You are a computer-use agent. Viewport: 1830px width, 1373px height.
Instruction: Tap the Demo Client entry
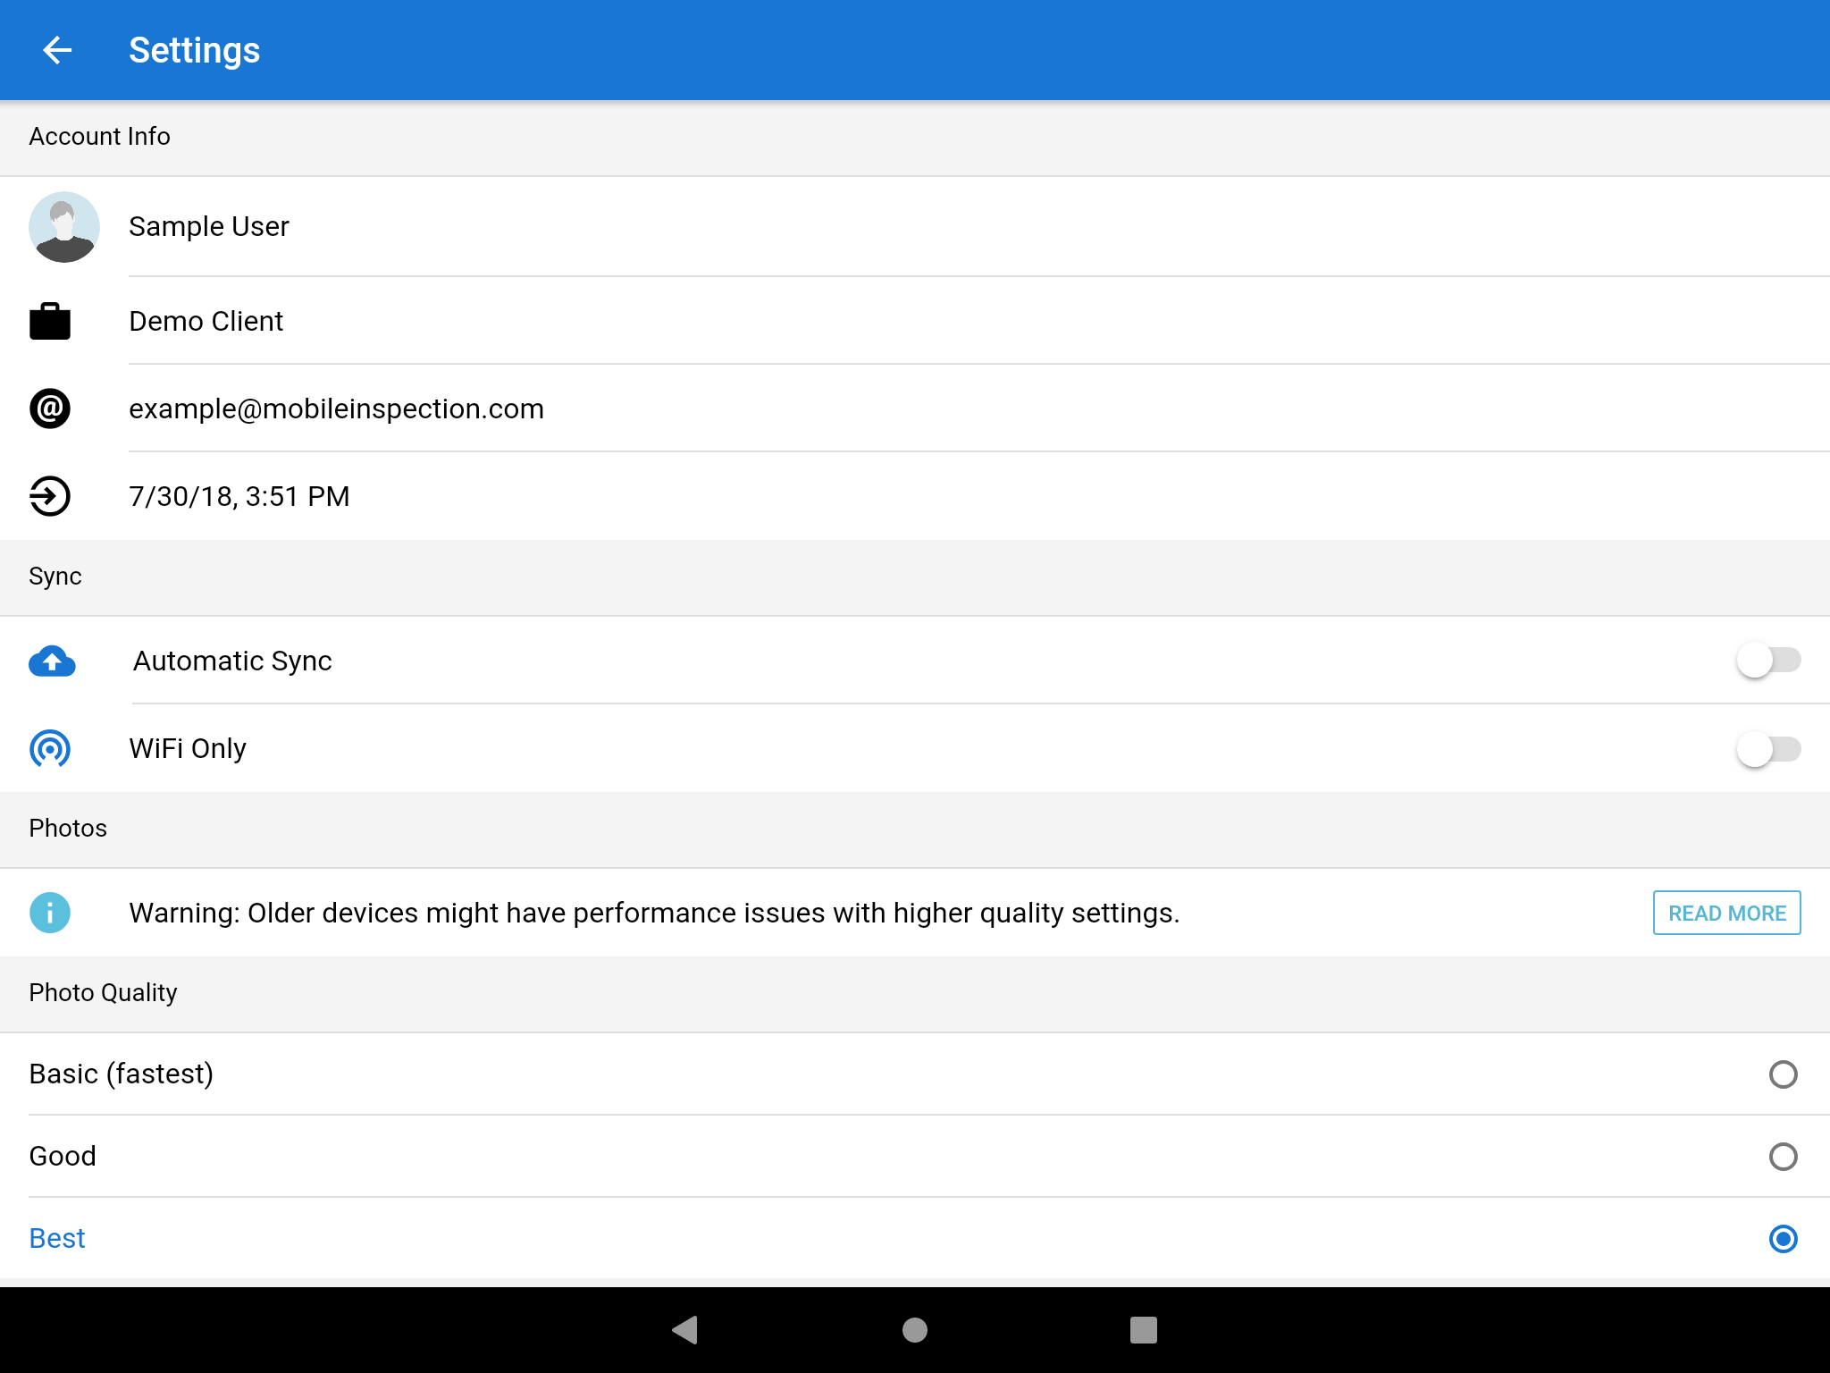pos(206,321)
